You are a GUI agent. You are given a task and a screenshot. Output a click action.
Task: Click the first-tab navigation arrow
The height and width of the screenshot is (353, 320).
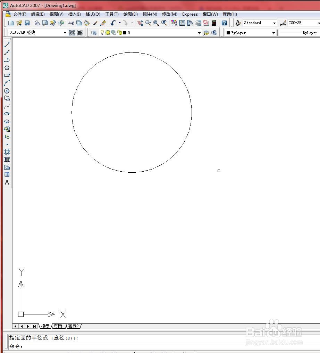[15, 326]
